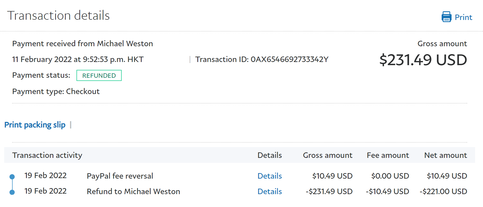Select the timeline dot beside PayPal fee reversal
The image size is (483, 207).
point(12,177)
